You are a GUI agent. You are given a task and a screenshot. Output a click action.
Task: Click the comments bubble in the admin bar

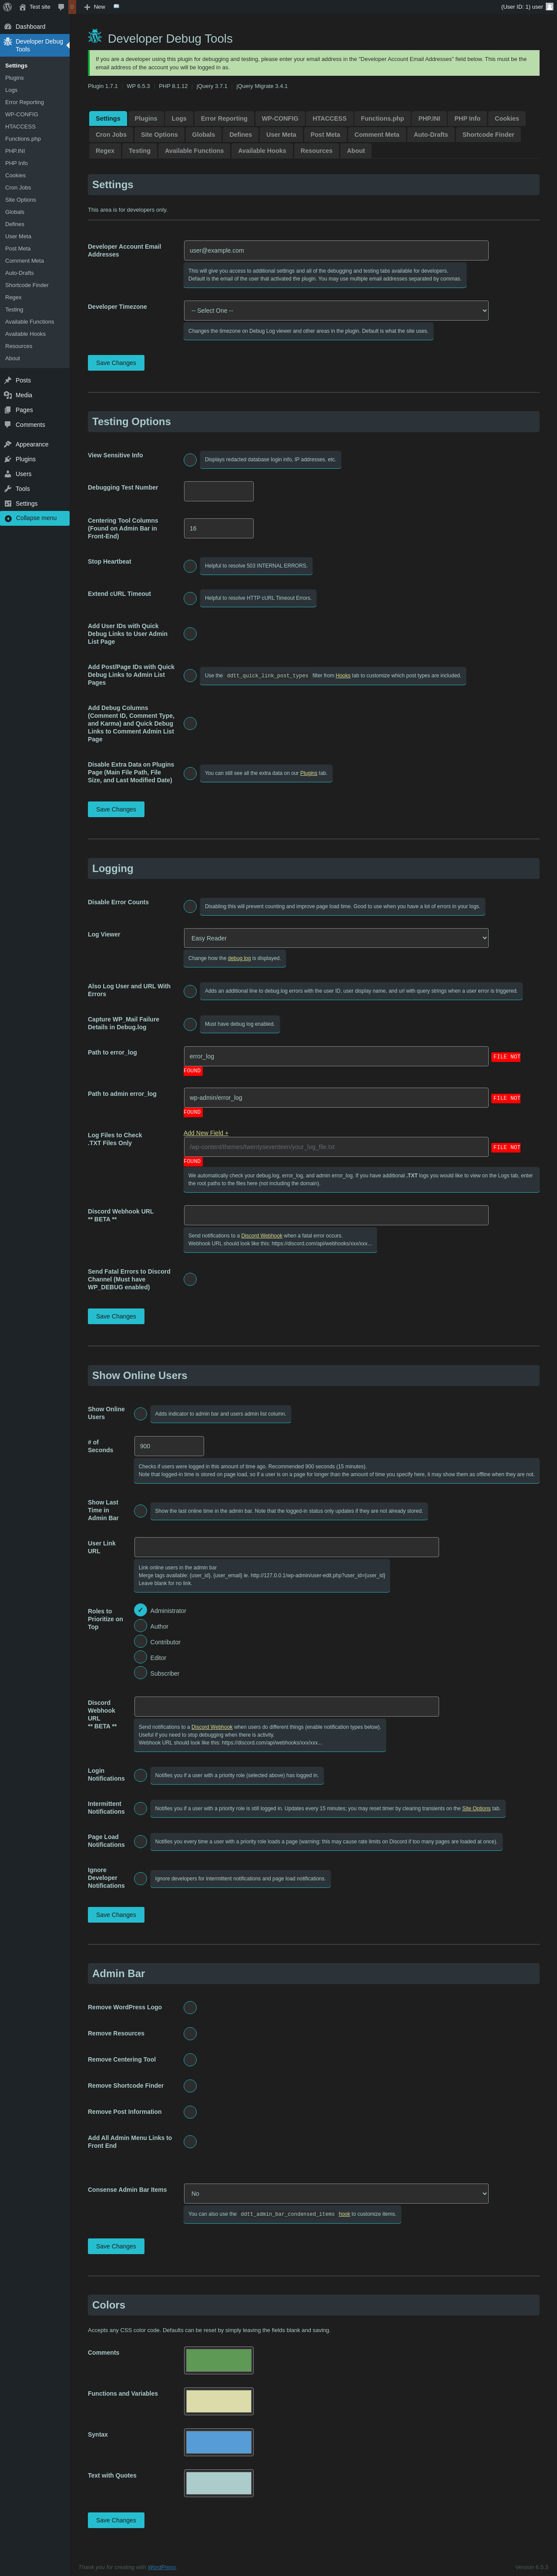61,7
